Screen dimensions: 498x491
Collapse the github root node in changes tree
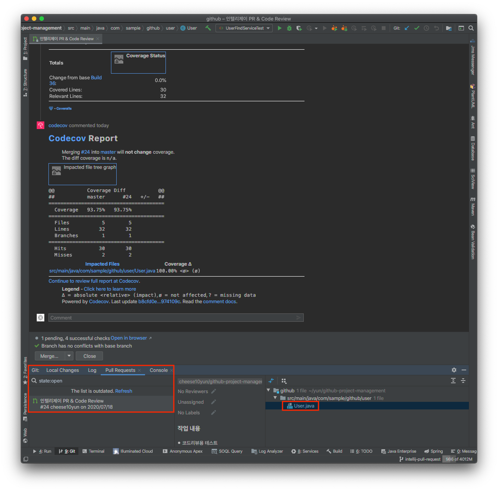point(269,390)
